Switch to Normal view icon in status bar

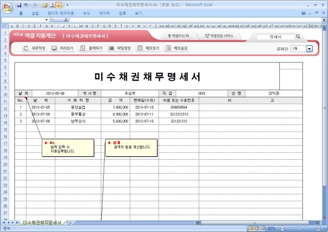click(251, 228)
